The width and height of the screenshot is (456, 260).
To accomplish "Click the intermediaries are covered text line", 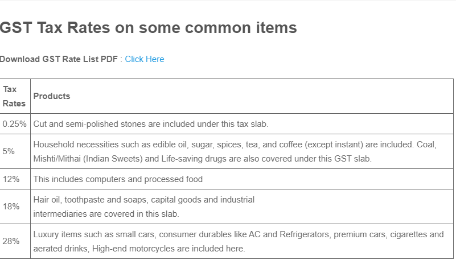I will click(x=106, y=214).
